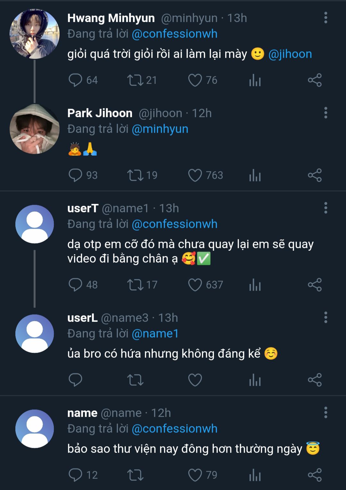View analytics on userL's tweet
This screenshot has width=346, height=490.
pyautogui.click(x=255, y=380)
